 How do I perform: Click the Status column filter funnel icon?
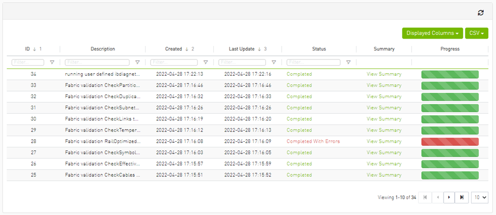pyautogui.click(x=348, y=63)
